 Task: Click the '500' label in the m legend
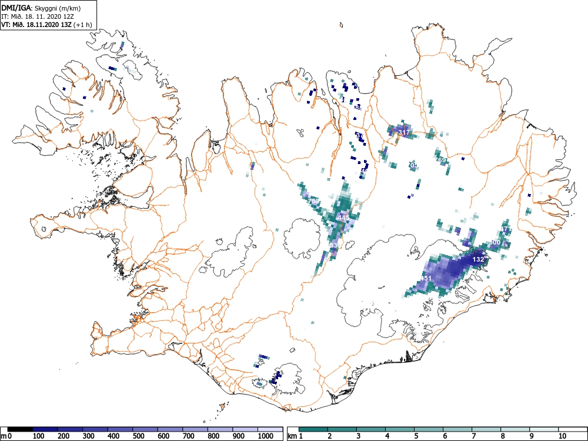[x=138, y=436]
